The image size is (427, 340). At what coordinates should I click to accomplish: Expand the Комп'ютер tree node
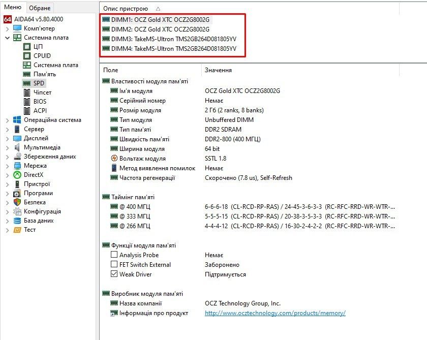(x=7, y=28)
